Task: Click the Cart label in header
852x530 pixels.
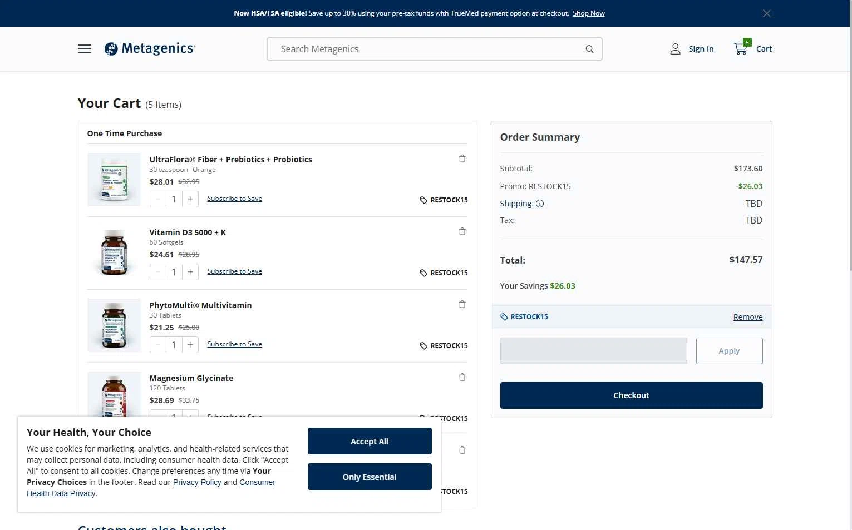Action: point(764,49)
